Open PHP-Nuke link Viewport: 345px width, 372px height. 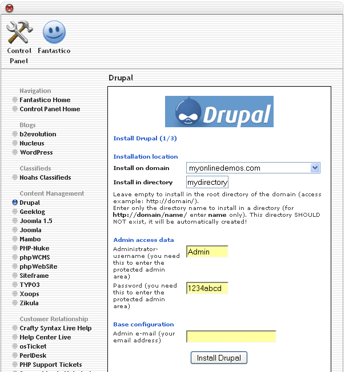pos(34,248)
